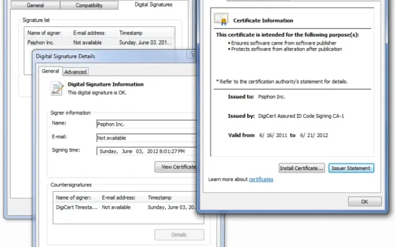Click the help question mark in Digital Signature Details
This screenshot has height=247, width=395.
click(193, 54)
